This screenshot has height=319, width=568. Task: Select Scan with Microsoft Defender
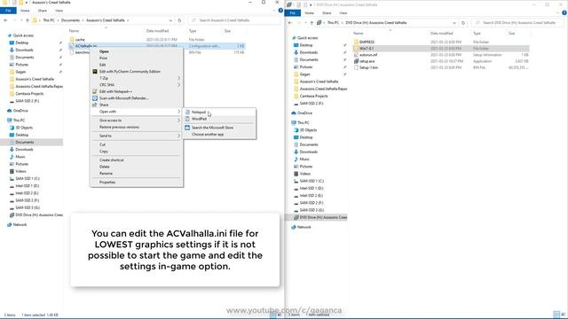124,98
